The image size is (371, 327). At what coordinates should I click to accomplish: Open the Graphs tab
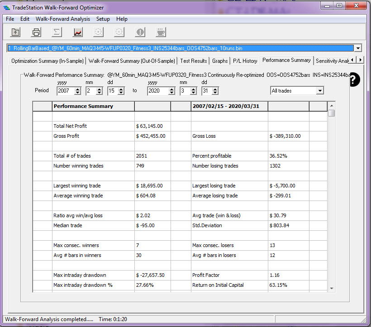220,61
